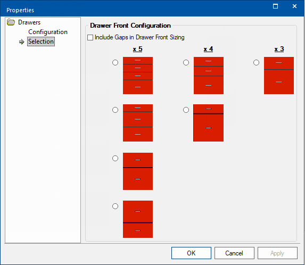Image resolution: width=305 pixels, height=265 pixels.
Task: Choose the last radio button in the x 5 column
Action: pyautogui.click(x=115, y=206)
